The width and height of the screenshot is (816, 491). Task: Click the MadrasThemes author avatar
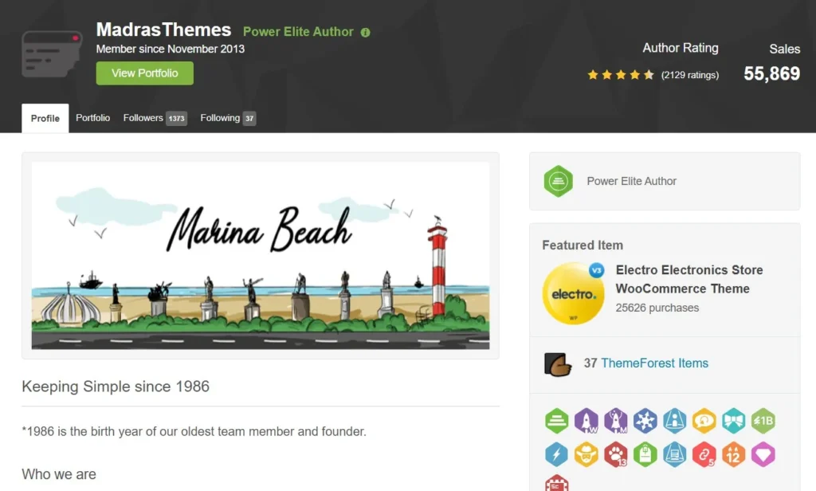(x=52, y=53)
